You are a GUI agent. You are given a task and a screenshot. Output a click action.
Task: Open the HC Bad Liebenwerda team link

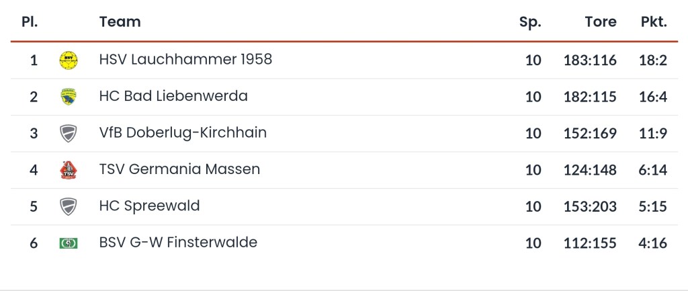(173, 96)
